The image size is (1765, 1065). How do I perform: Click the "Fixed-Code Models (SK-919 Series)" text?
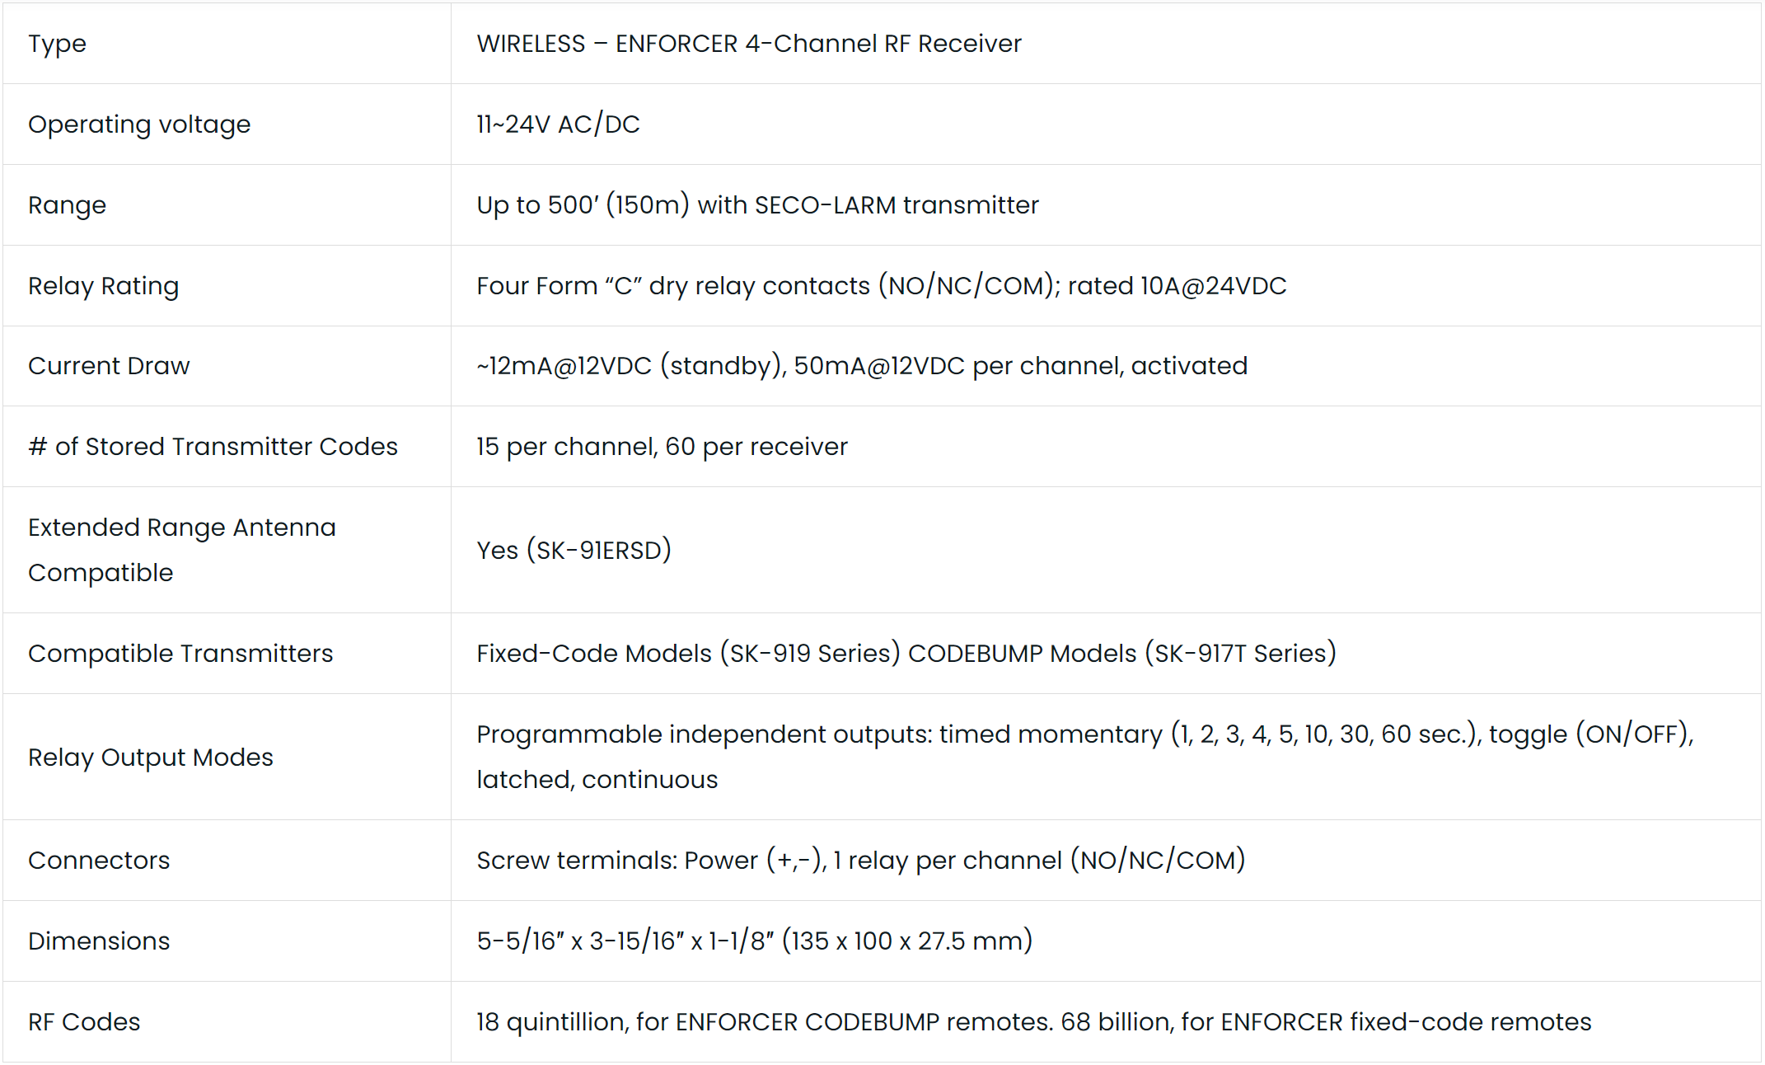[x=688, y=654]
